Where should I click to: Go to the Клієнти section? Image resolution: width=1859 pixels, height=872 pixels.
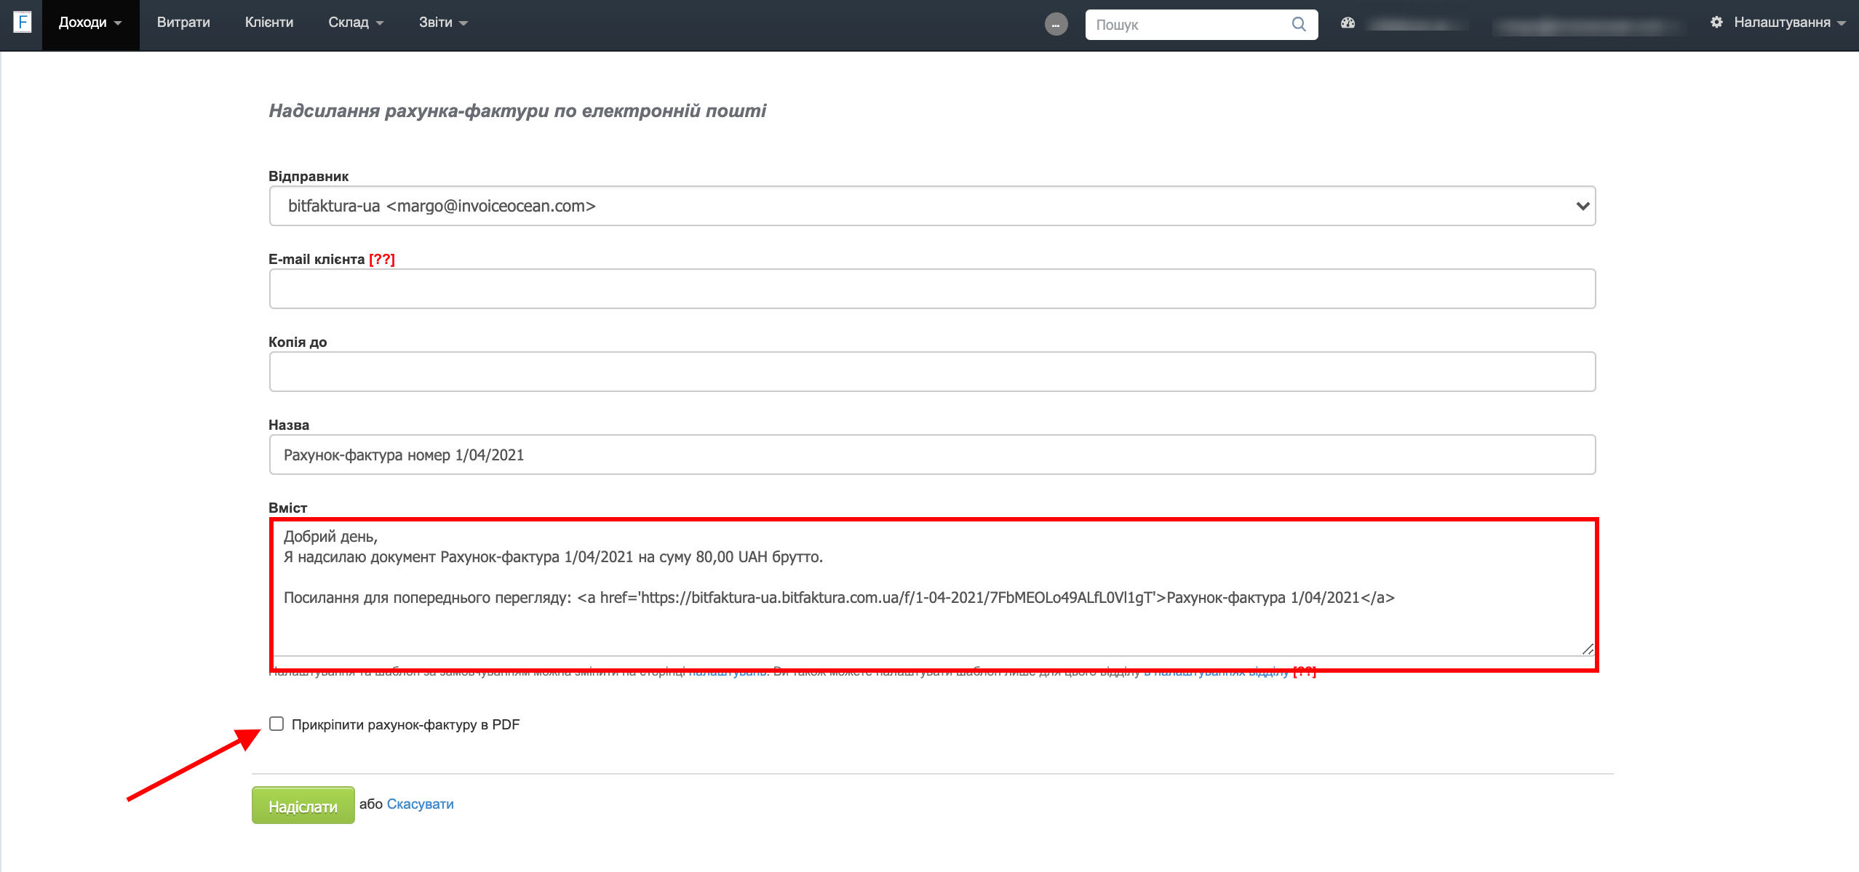point(269,23)
